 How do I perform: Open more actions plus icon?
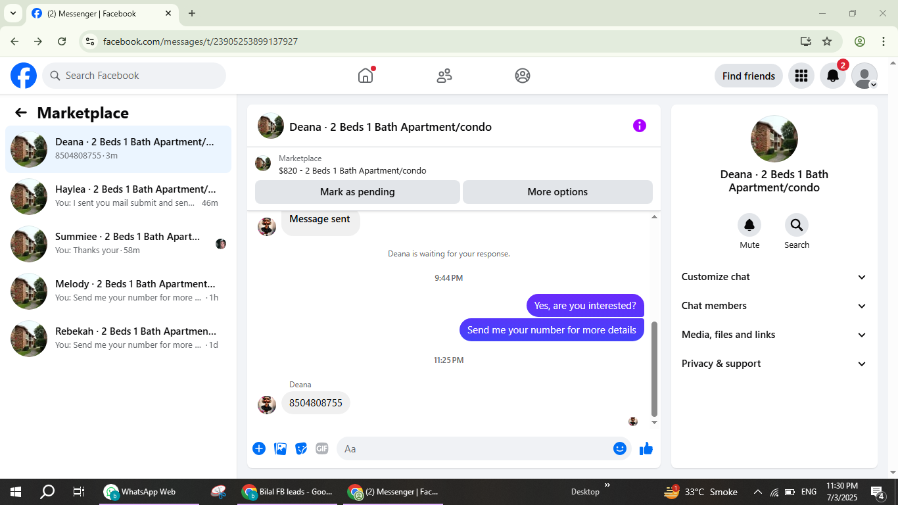(259, 448)
